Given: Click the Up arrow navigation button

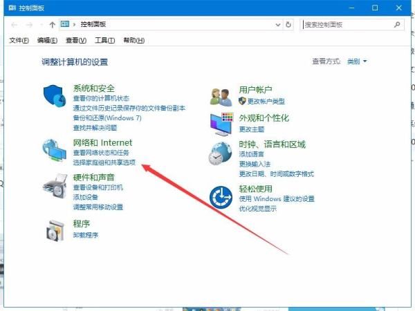Looking at the screenshot, I should pos(52,24).
